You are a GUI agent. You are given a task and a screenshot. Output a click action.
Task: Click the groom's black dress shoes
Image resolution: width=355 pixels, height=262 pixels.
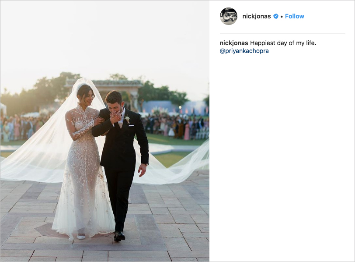[119, 236]
